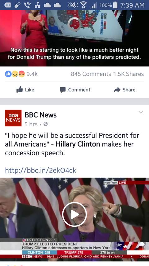This screenshot has height=266, width=149.
Task: Play the Hillary Clinton concession video
Action: click(74, 215)
